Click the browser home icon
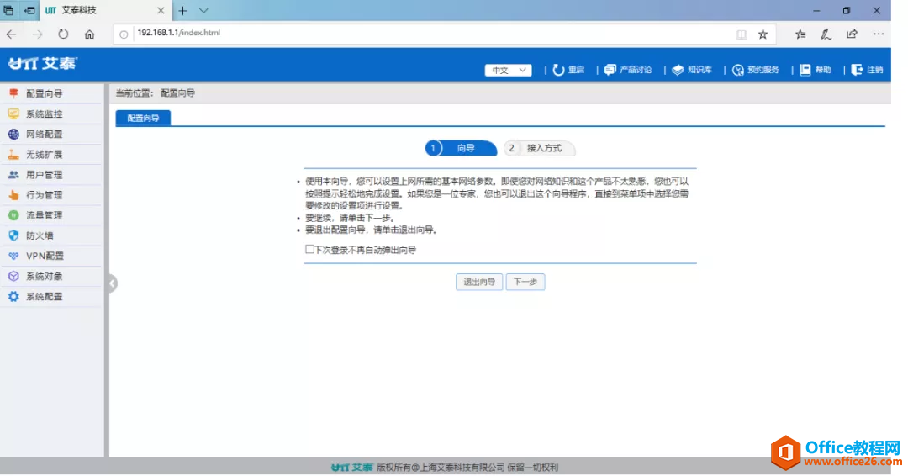 coord(89,34)
